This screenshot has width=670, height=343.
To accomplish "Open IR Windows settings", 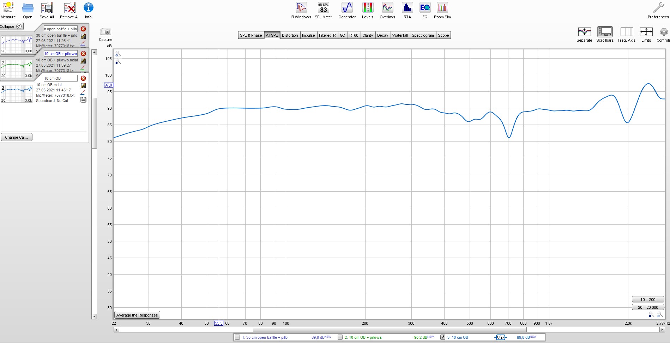I will tap(301, 10).
